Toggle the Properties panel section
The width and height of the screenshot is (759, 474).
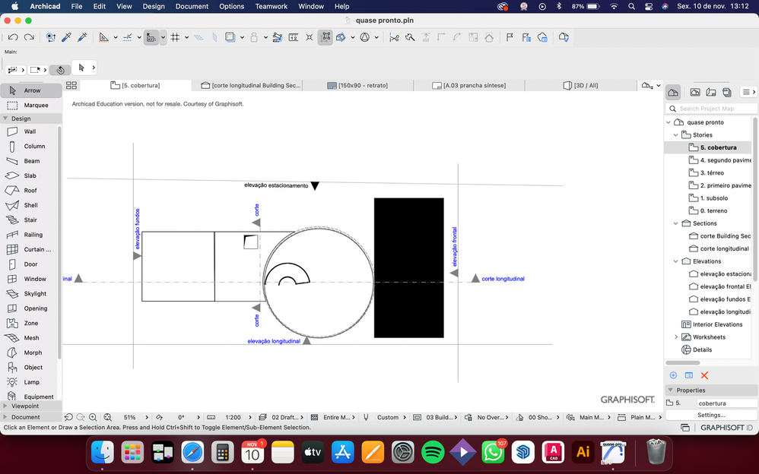pos(691,390)
